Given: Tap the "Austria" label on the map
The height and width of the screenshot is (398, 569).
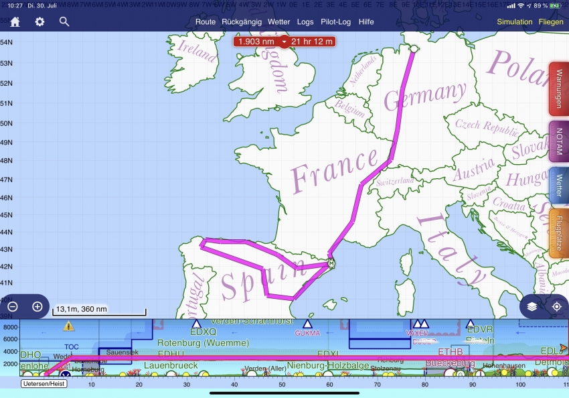Looking at the screenshot, I should point(473,170).
